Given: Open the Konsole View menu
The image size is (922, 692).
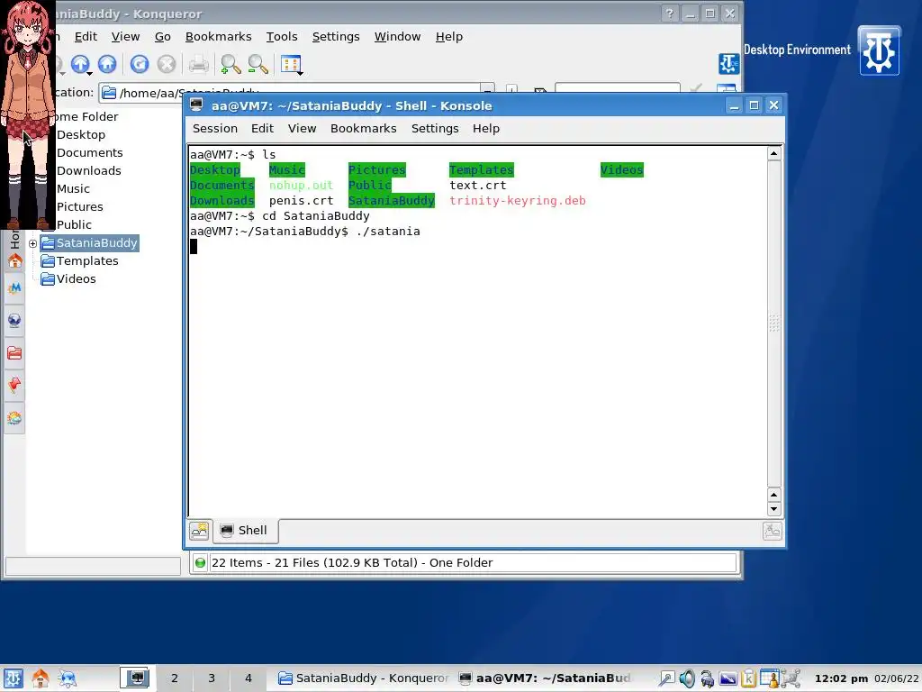Looking at the screenshot, I should (303, 128).
